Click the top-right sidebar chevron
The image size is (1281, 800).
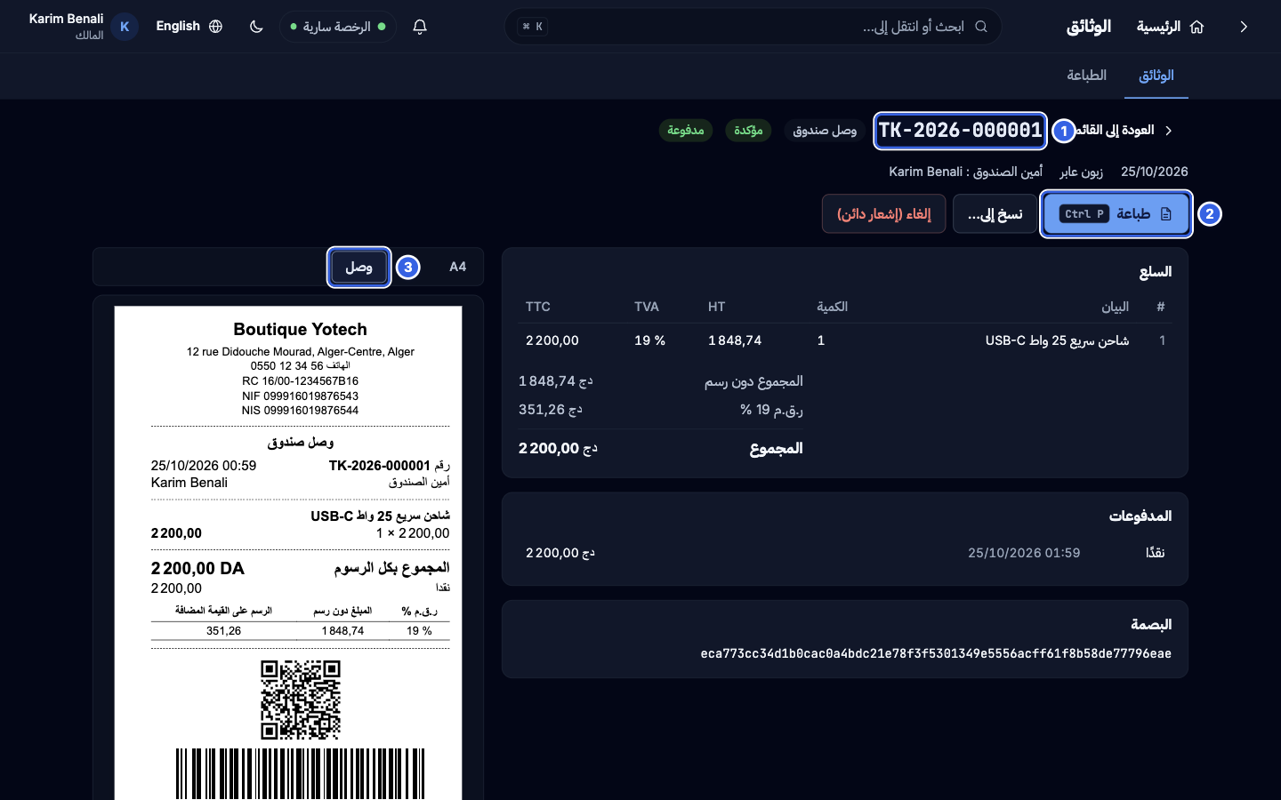(x=1244, y=27)
